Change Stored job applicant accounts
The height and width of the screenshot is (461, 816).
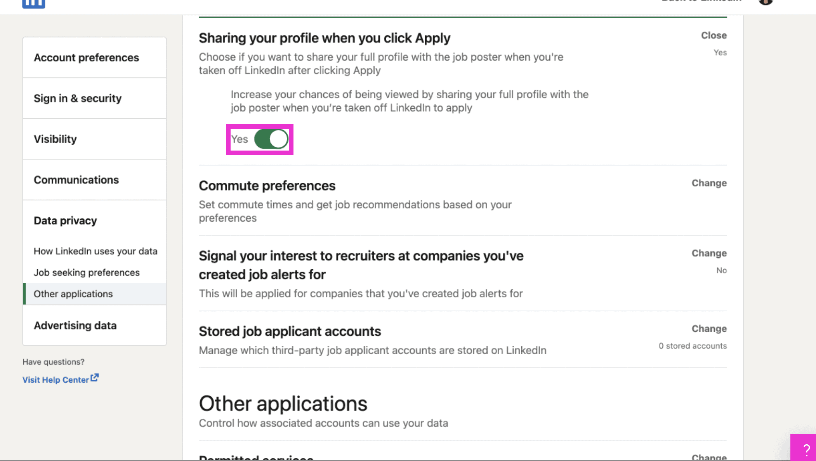tap(709, 328)
